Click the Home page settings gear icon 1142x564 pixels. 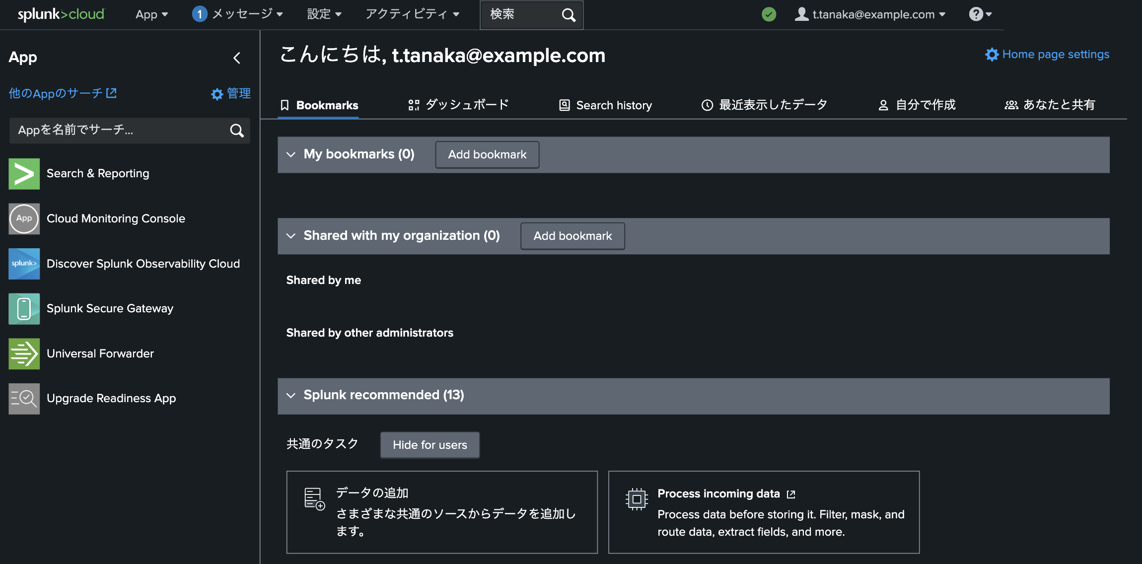pos(992,54)
